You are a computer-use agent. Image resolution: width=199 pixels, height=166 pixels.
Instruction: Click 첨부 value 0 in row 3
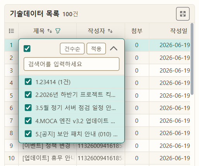[137, 71]
